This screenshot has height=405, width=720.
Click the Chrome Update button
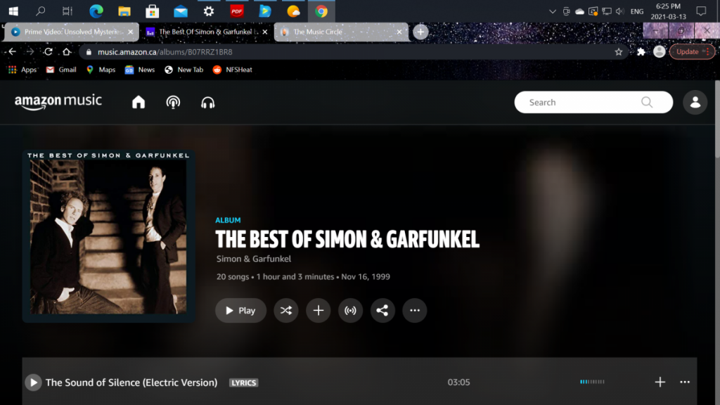pos(692,51)
